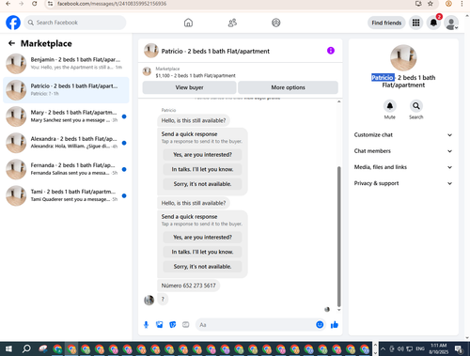Click the "?" message bubble
The image size is (470, 356).
click(x=163, y=300)
